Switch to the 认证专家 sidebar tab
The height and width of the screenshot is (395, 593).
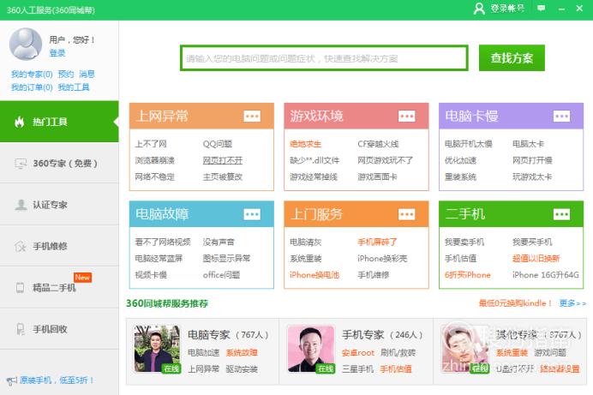pyautogui.click(x=59, y=205)
